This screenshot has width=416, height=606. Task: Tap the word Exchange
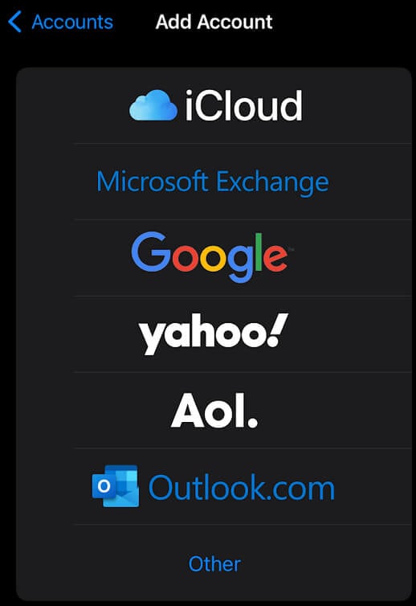click(272, 182)
